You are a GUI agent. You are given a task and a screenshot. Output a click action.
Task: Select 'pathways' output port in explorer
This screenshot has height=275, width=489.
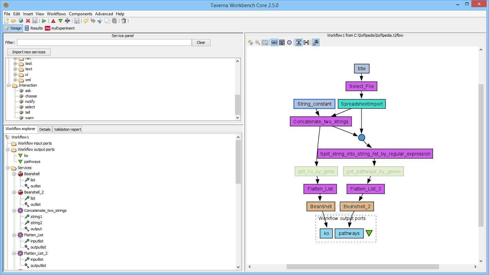(32, 162)
